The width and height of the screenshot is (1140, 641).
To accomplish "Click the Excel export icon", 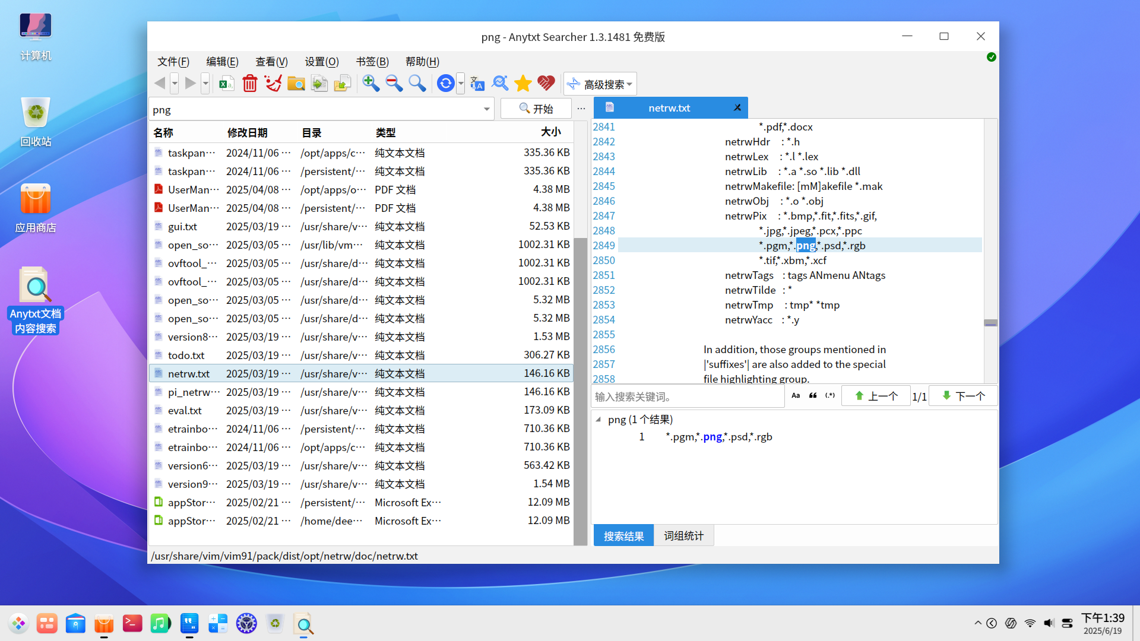I will 226,84.
